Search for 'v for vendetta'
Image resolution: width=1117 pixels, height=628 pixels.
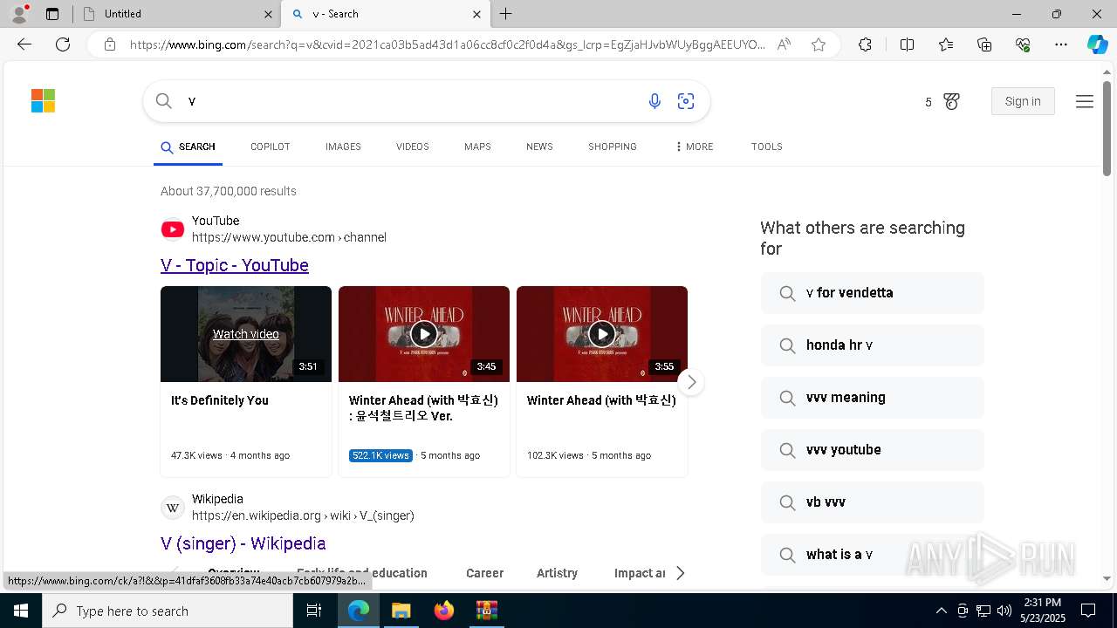[873, 293]
